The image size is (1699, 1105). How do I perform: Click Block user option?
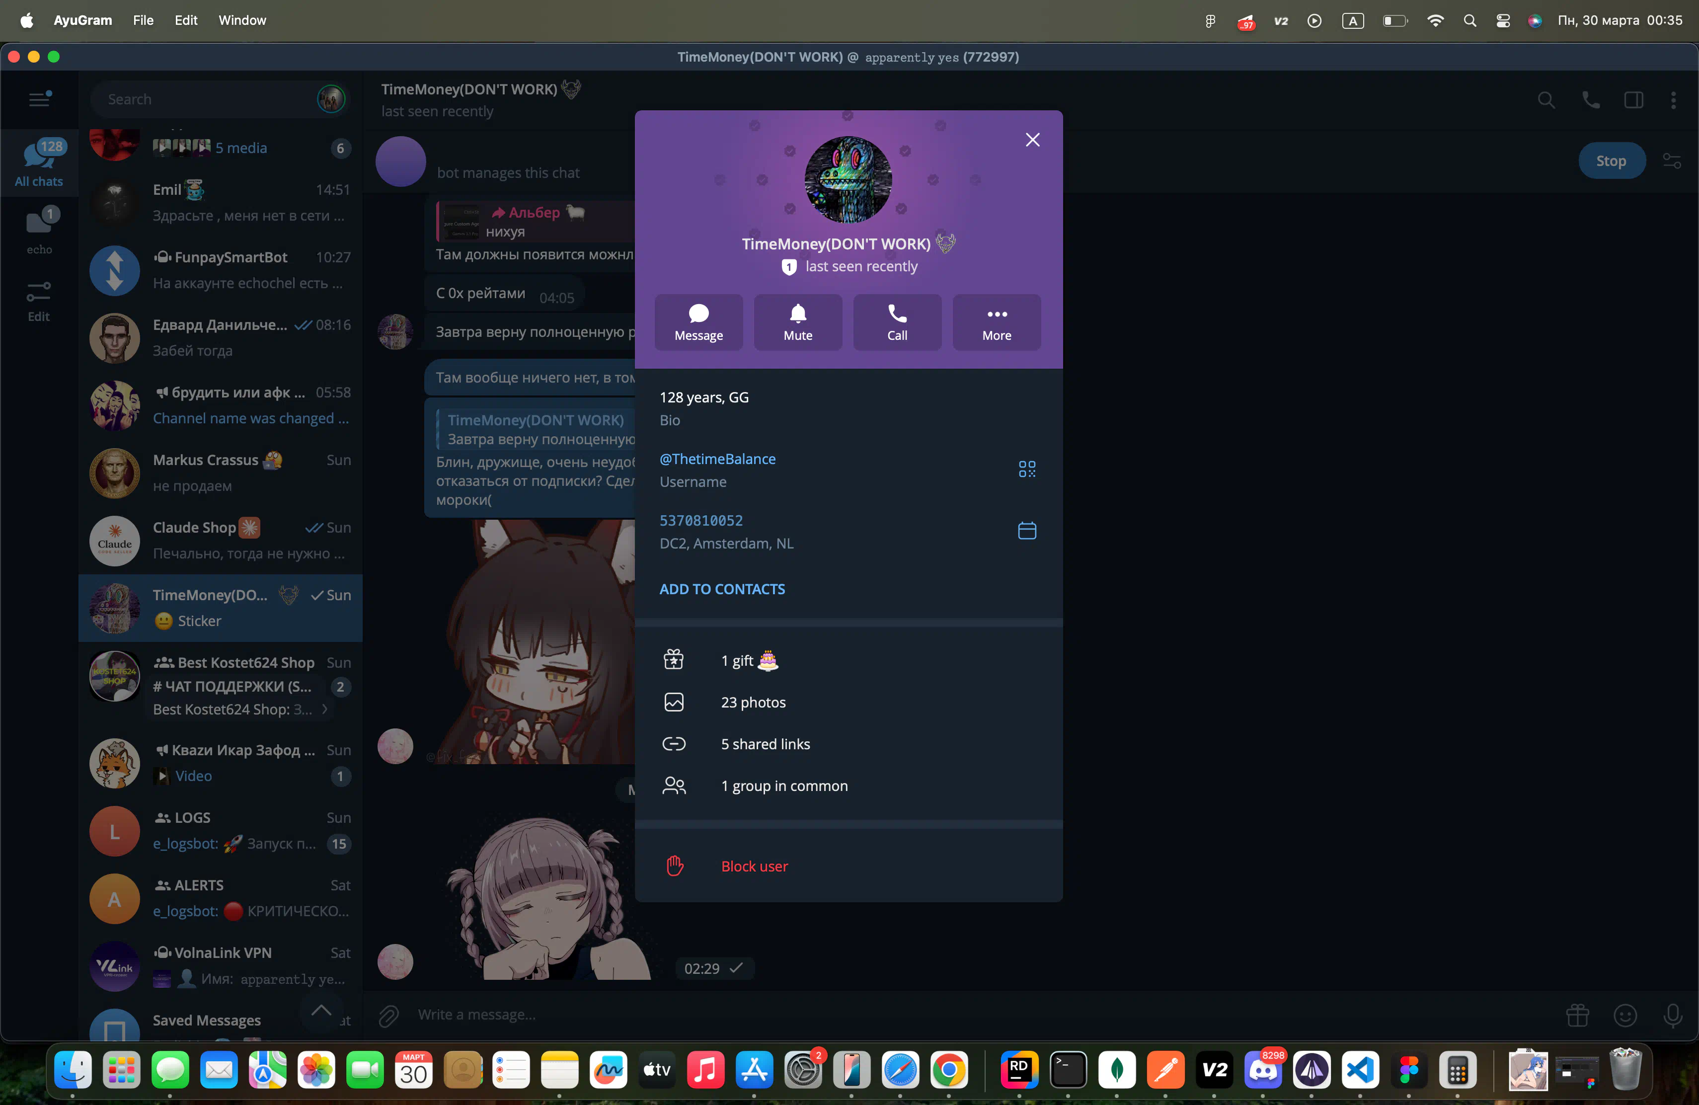coord(754,866)
